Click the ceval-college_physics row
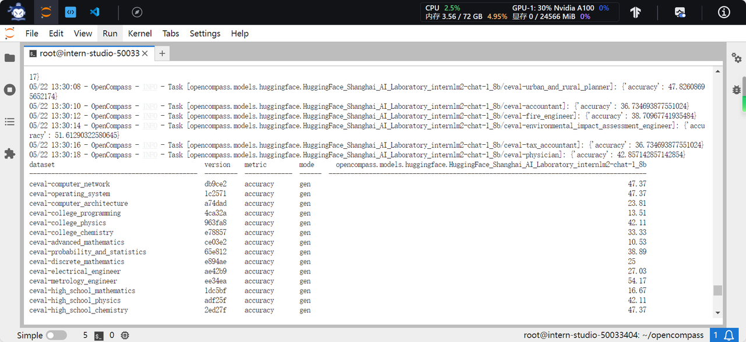Screen dimensions: 746x342 (x=337, y=223)
